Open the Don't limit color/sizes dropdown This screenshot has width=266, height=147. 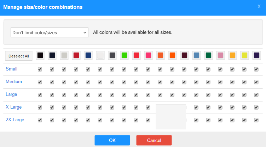click(x=50, y=32)
